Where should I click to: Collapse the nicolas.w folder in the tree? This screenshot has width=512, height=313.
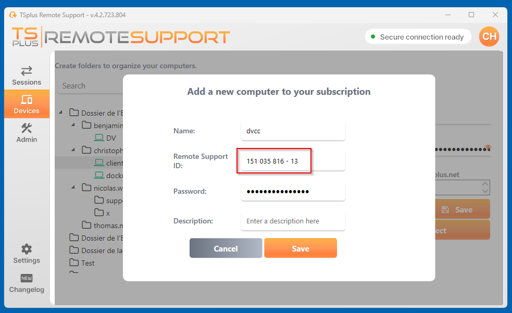pos(73,187)
